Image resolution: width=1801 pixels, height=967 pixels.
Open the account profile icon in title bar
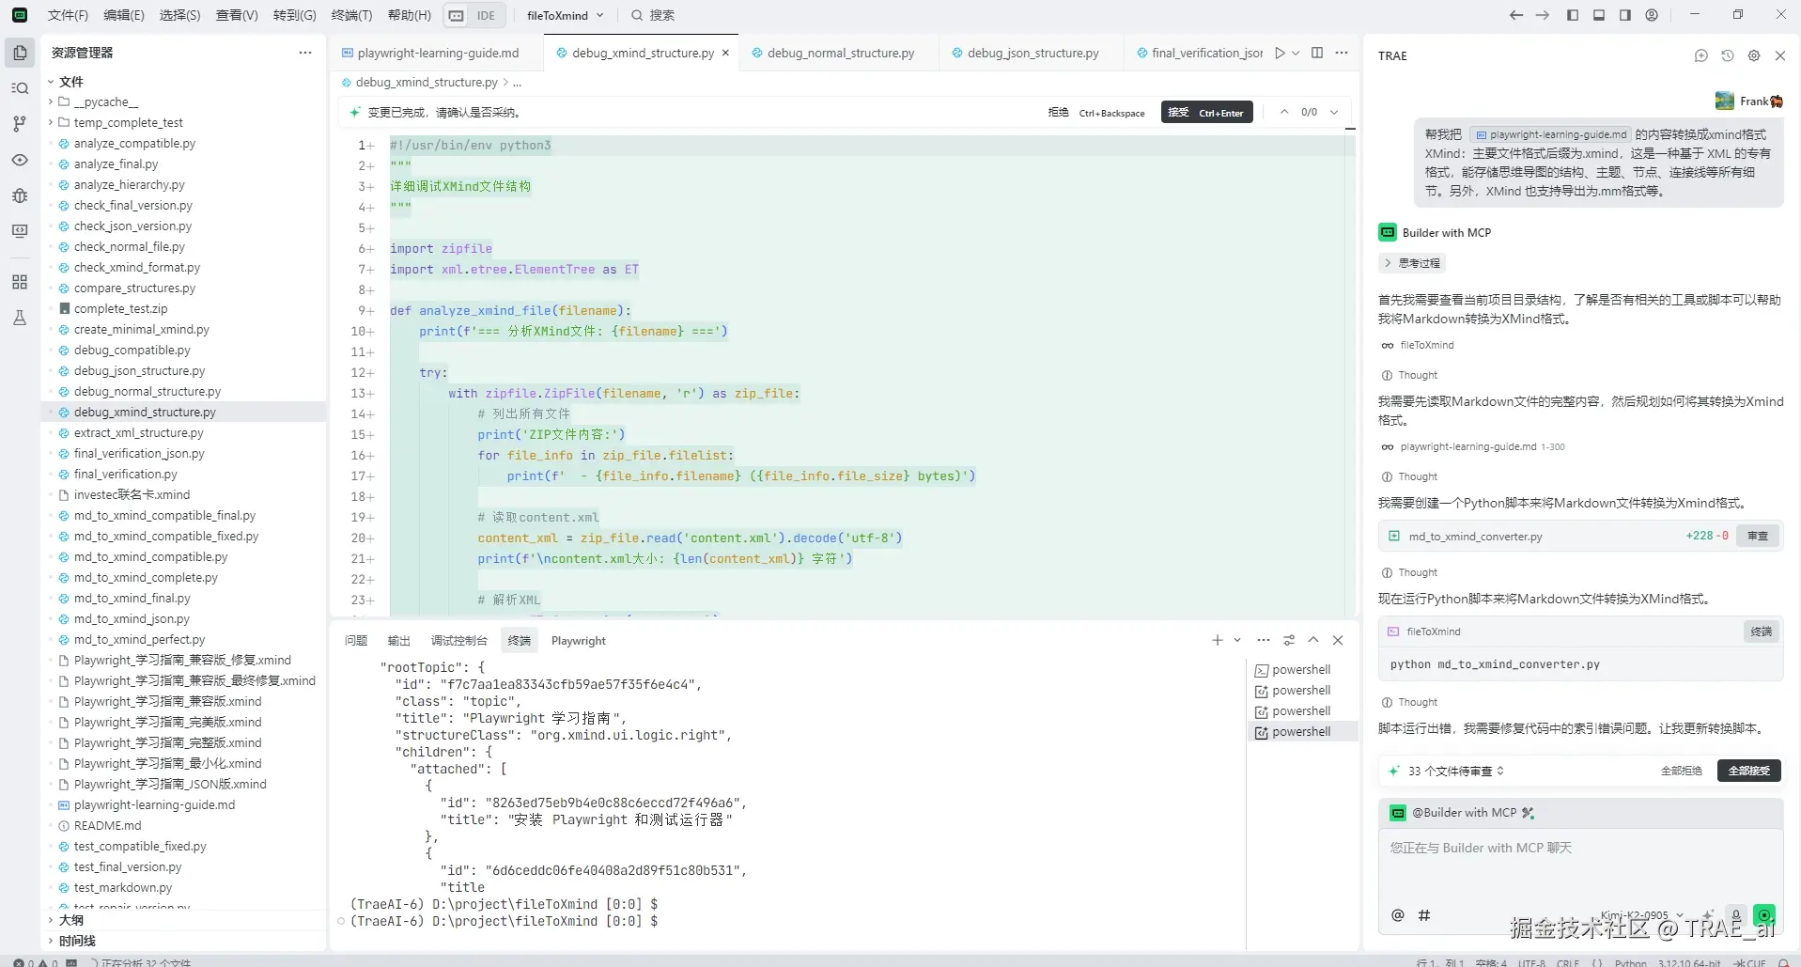pos(1652,15)
